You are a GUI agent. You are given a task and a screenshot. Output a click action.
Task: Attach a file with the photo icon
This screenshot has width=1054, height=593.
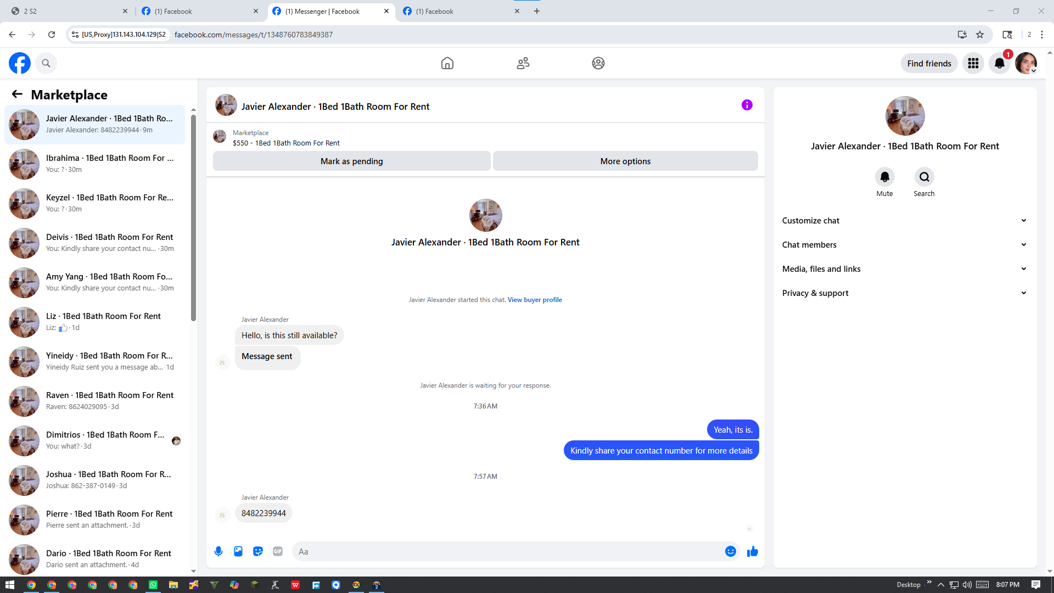click(x=238, y=551)
